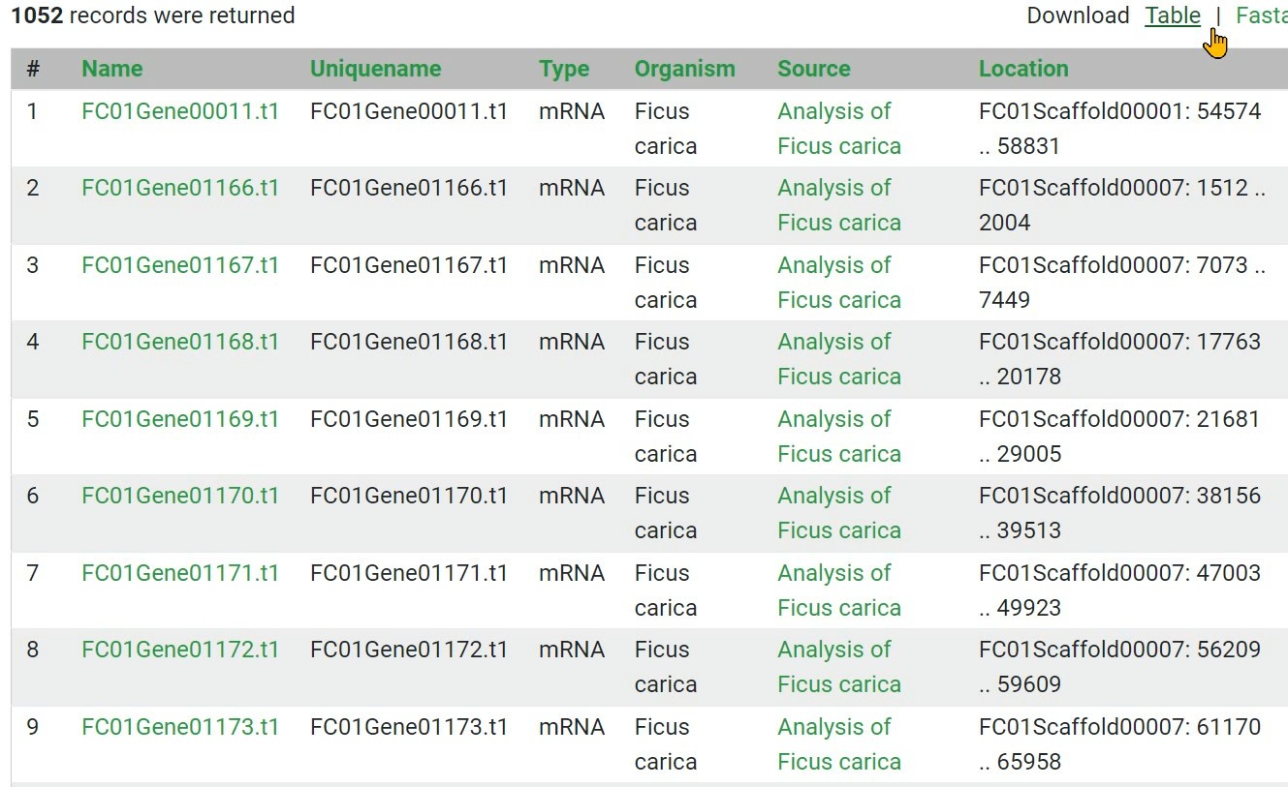Open FC01Gene01173.t1 record link
This screenshot has width=1288, height=787.
point(180,727)
